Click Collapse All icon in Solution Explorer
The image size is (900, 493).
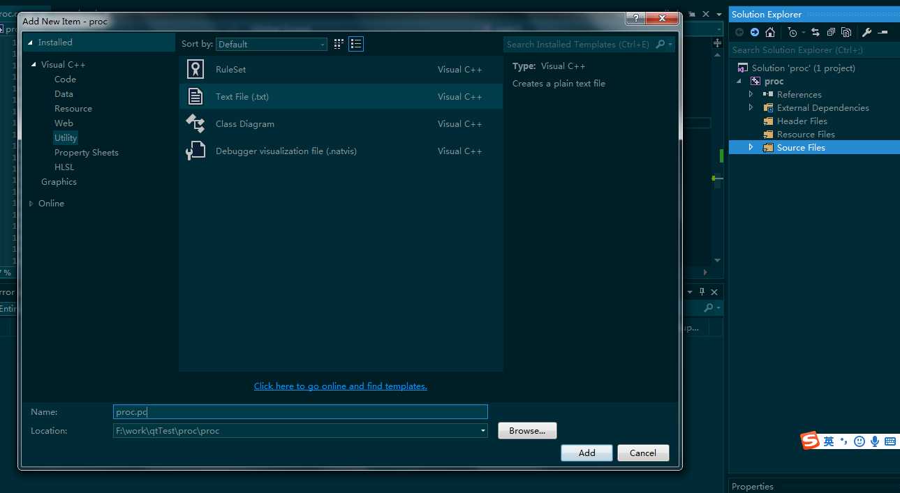pos(831,32)
